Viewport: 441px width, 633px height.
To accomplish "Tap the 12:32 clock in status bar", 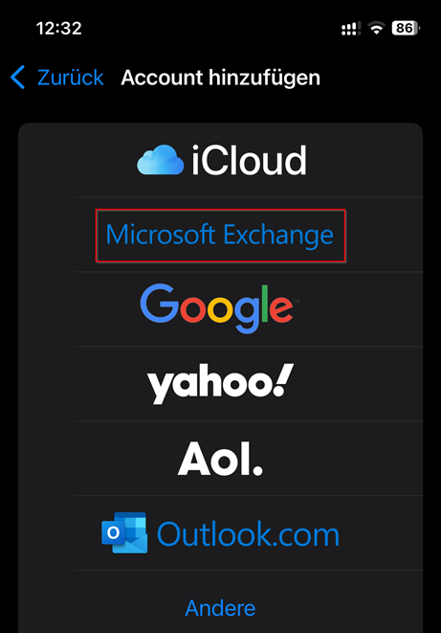I will click(59, 29).
